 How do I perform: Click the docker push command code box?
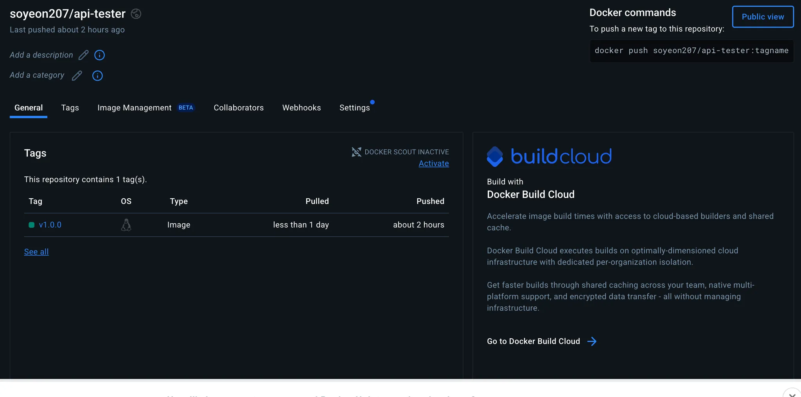pyautogui.click(x=691, y=51)
